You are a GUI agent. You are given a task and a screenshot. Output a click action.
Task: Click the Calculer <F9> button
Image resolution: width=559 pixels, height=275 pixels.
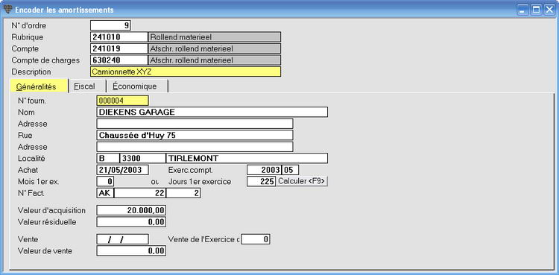pos(302,181)
